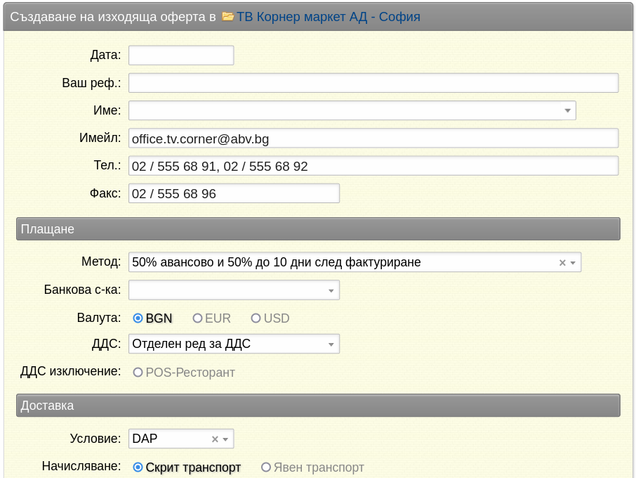This screenshot has height=478, width=636.
Task: Edit the Имейл field with office.tv.corner@abv.bg
Action: [x=373, y=138]
